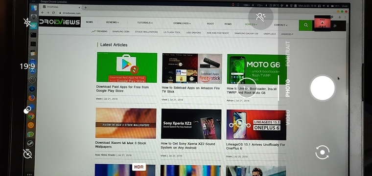Open ADB AND FASTBOOT trending link
The width and height of the screenshot is (372, 176).
pyautogui.click(x=217, y=33)
